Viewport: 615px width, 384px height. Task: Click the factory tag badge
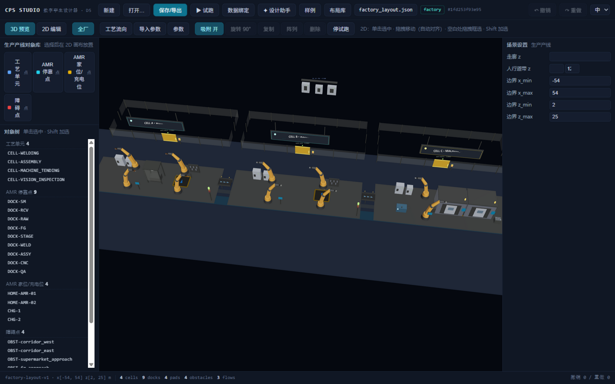click(x=432, y=9)
